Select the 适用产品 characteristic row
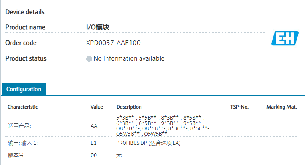The height and width of the screenshot is (165, 305). click(x=19, y=126)
